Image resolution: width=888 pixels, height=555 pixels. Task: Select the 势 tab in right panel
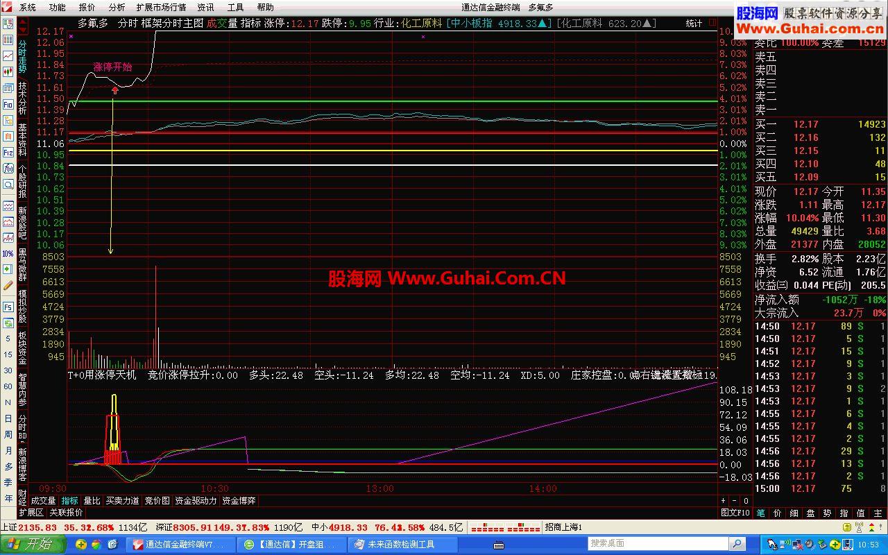[x=828, y=513]
